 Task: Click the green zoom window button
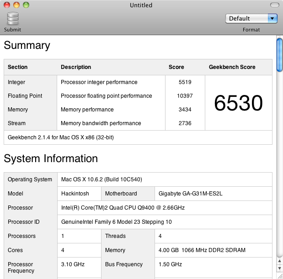click(26, 5)
